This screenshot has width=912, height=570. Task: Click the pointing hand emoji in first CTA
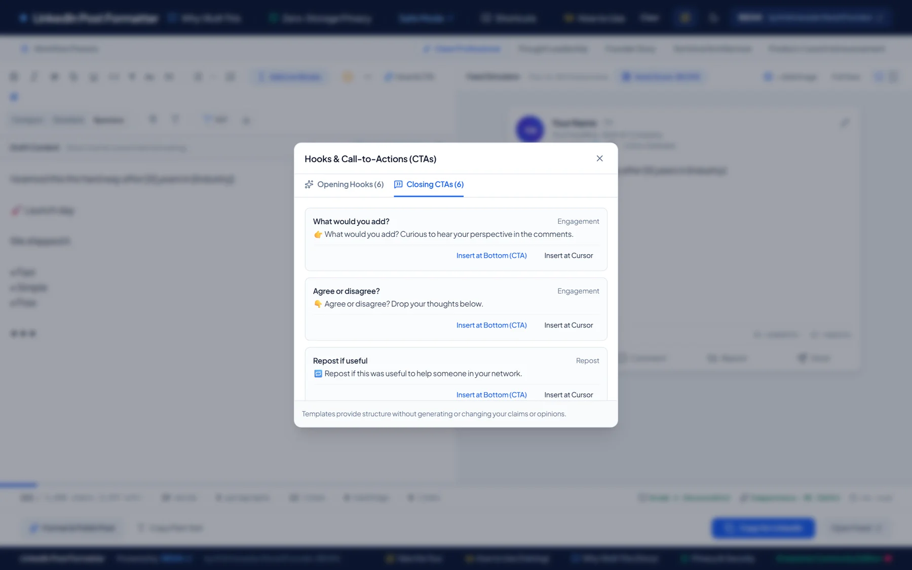pos(318,234)
